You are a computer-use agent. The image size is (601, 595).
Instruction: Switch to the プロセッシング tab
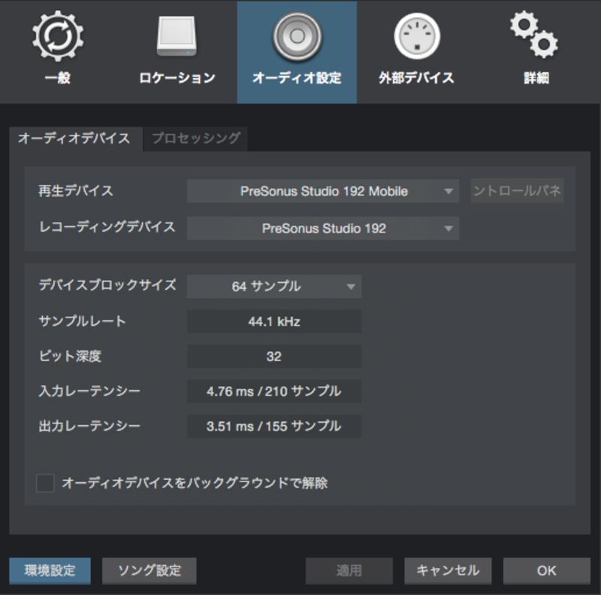(196, 138)
